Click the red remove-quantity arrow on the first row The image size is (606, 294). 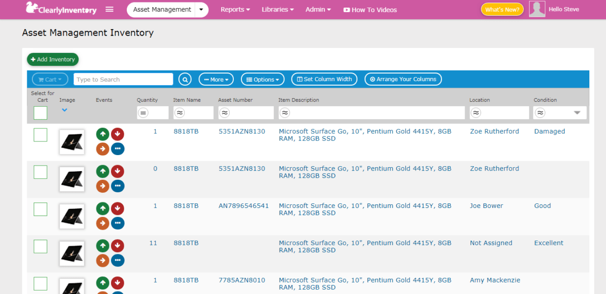click(x=118, y=133)
